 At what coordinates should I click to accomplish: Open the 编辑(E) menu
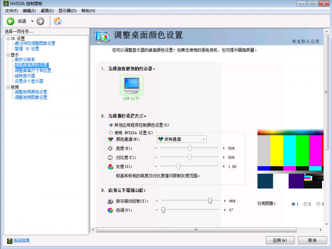point(29,11)
